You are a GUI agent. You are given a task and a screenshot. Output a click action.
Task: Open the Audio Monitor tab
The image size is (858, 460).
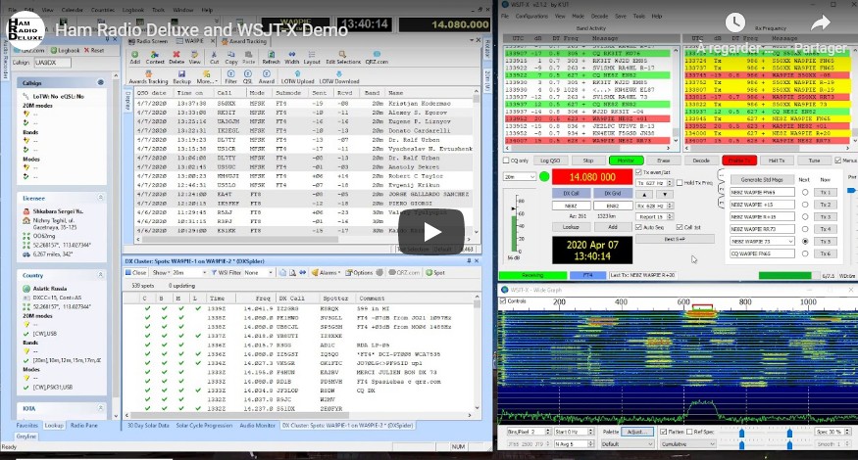pos(257,425)
